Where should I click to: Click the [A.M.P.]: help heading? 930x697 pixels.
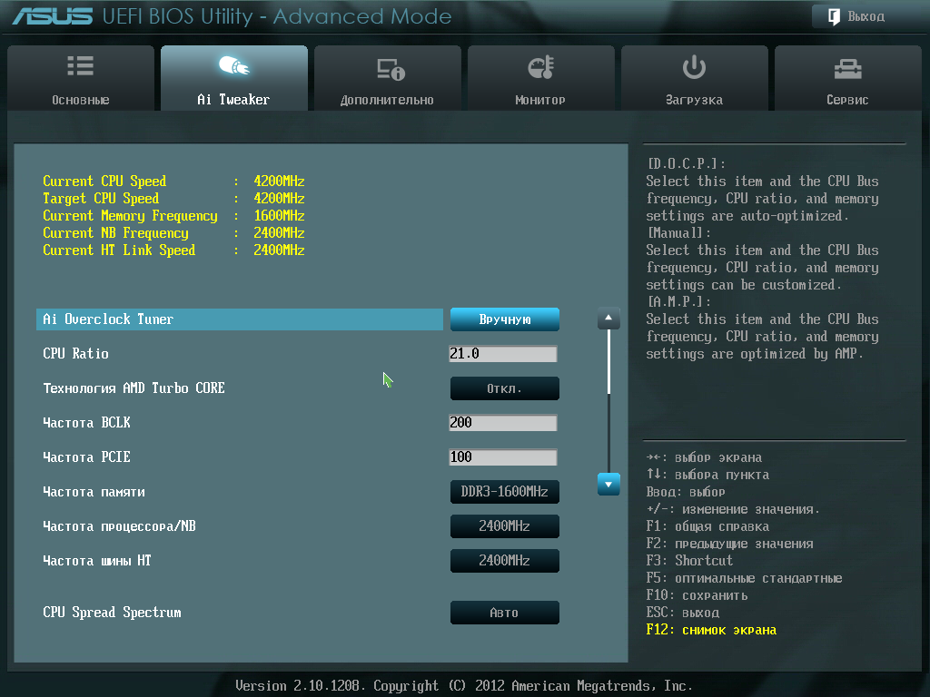(679, 301)
